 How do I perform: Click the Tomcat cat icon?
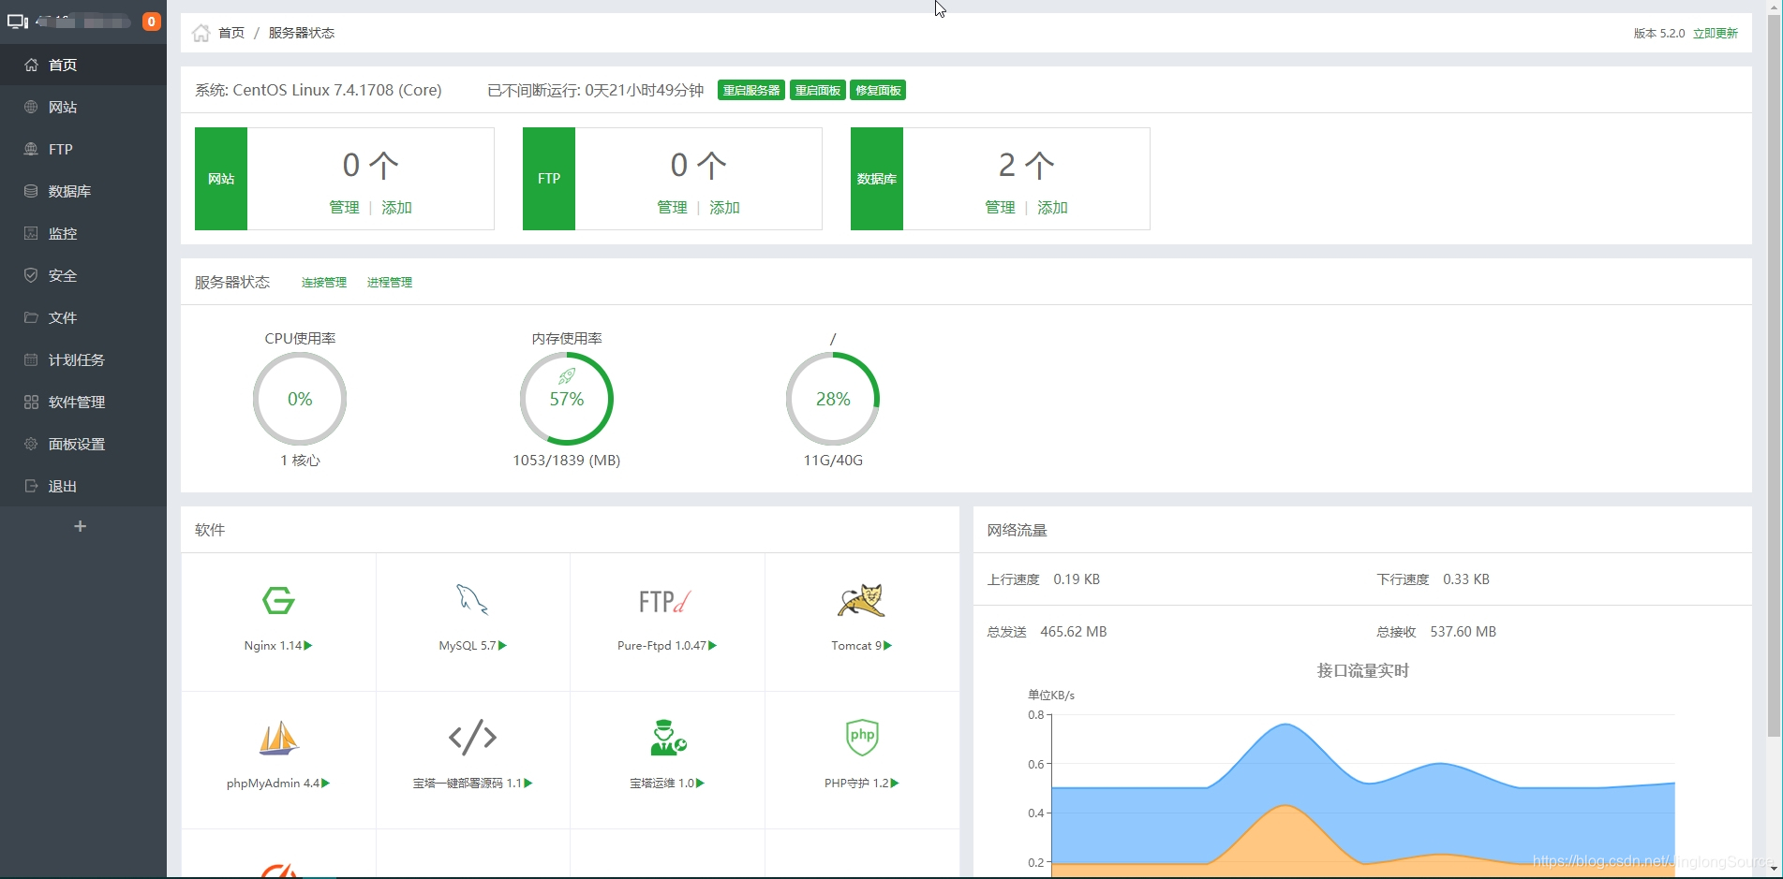(861, 600)
